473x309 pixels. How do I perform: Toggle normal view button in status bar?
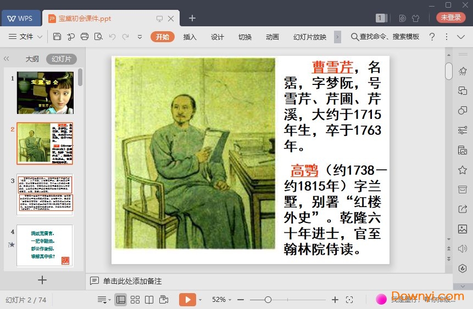pyautogui.click(x=121, y=300)
